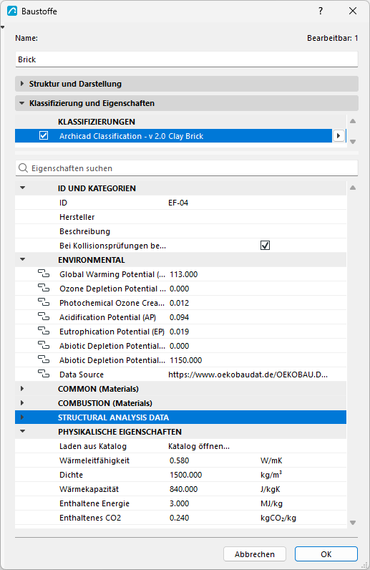Expand the COMMON (Materials) group

click(22, 389)
